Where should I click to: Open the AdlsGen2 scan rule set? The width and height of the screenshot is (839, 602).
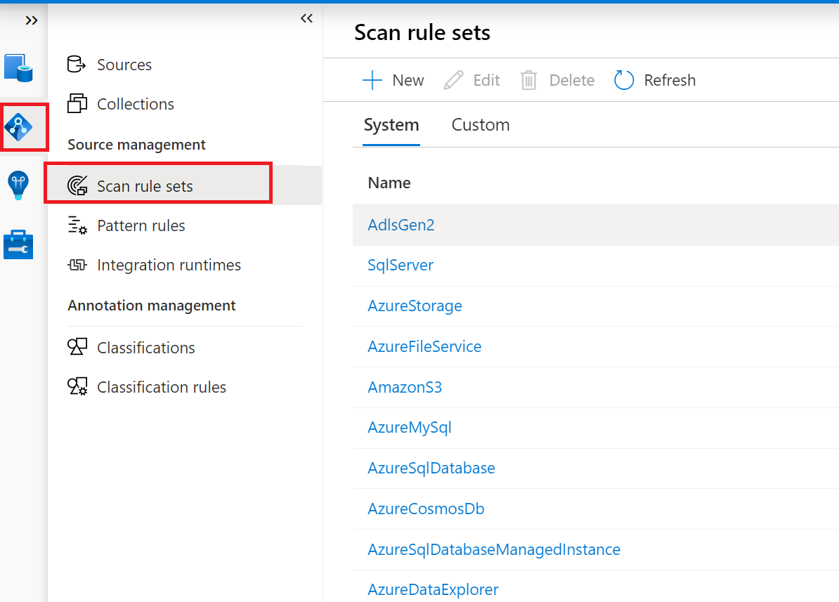click(401, 225)
